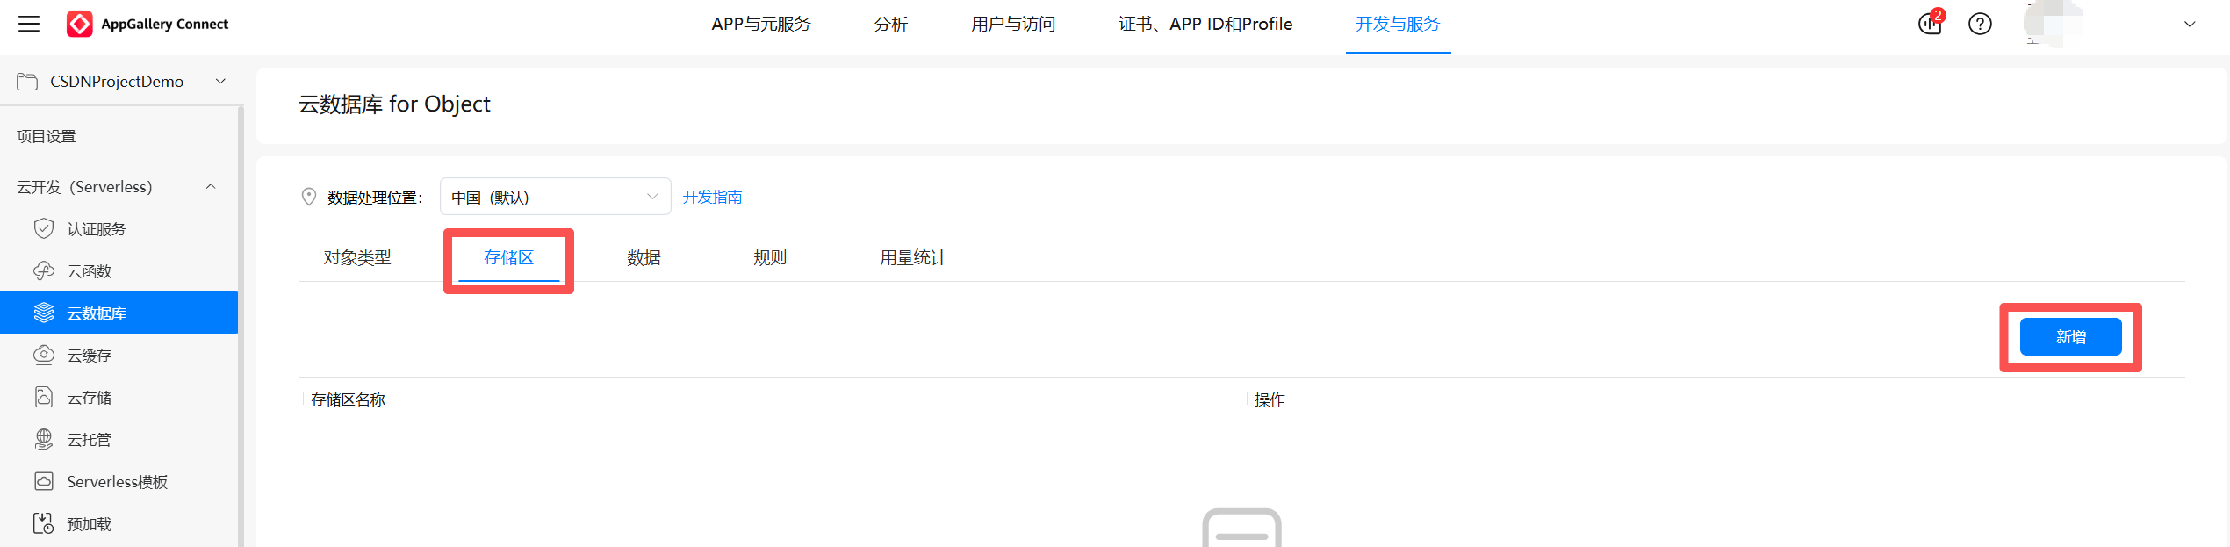
Task: Open 云托管 sidebar item
Action: 119,440
